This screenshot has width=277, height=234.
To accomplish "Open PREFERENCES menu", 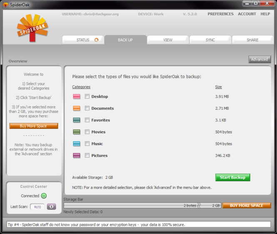I will [x=220, y=14].
